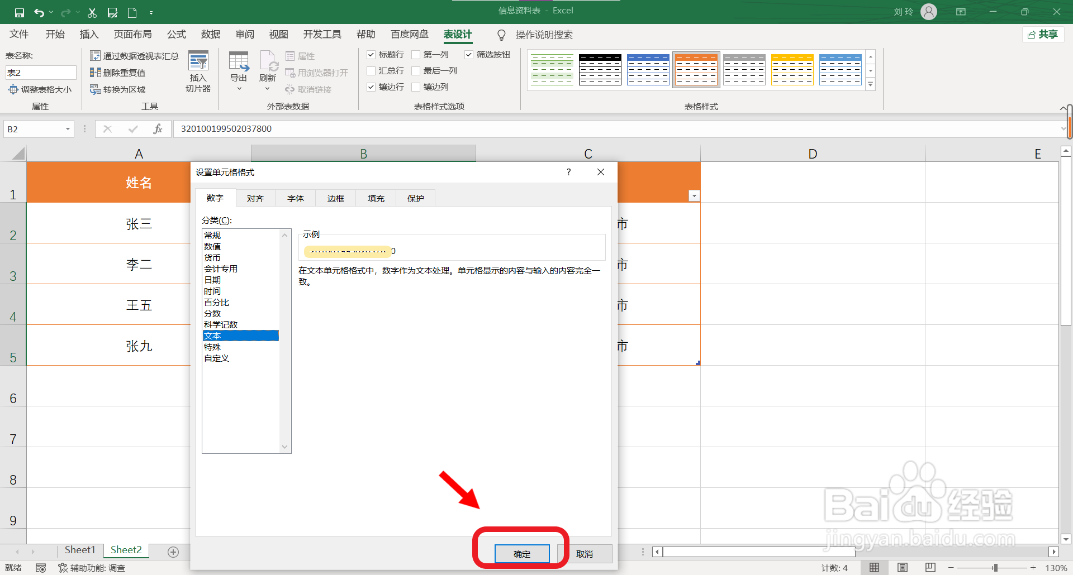This screenshot has width=1073, height=575.
Task: Switch to Page Layout view icon
Action: [902, 568]
